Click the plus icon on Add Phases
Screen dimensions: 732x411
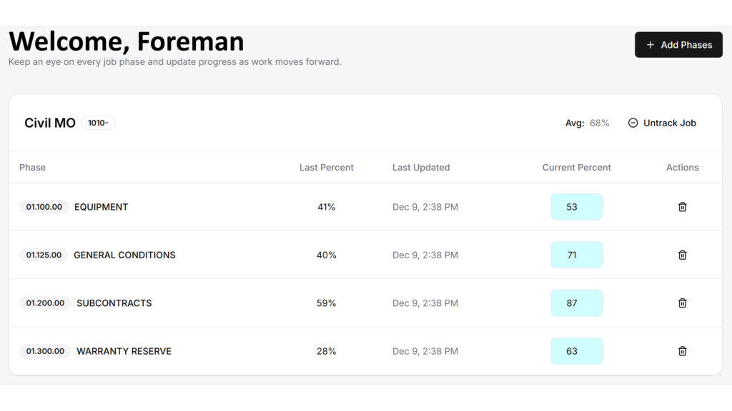pyautogui.click(x=650, y=44)
